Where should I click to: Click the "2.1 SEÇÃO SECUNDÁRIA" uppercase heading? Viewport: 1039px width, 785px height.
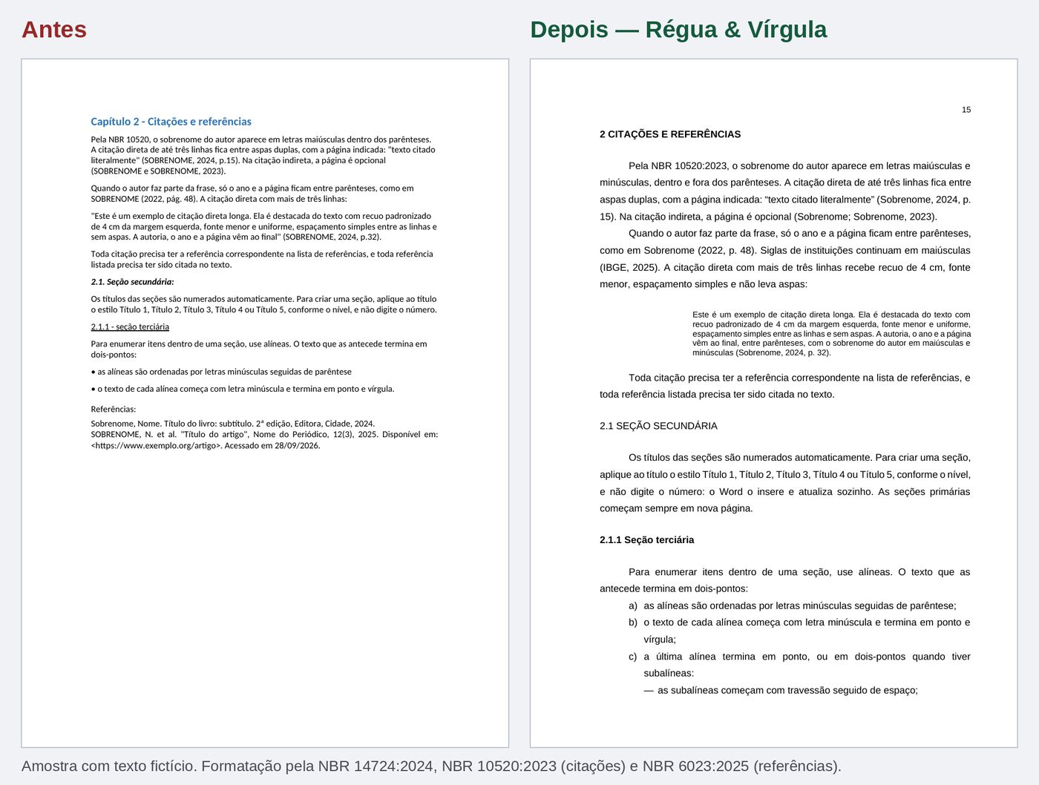click(x=658, y=426)
